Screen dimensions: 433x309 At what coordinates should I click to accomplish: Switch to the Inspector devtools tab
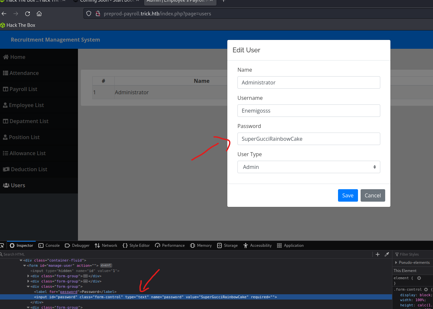pos(21,245)
